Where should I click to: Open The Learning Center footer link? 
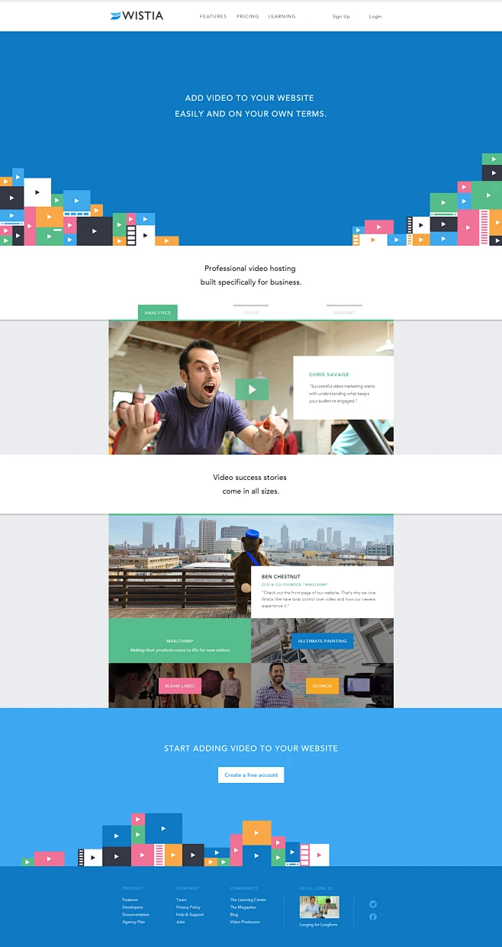click(248, 900)
